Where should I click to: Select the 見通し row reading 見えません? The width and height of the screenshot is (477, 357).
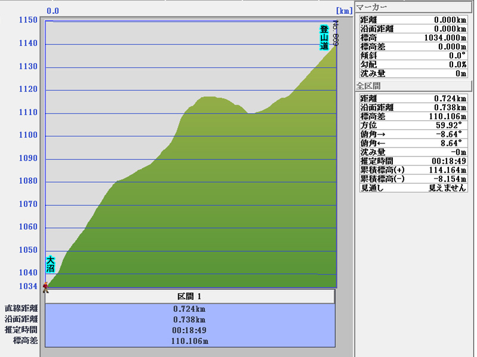coord(414,188)
